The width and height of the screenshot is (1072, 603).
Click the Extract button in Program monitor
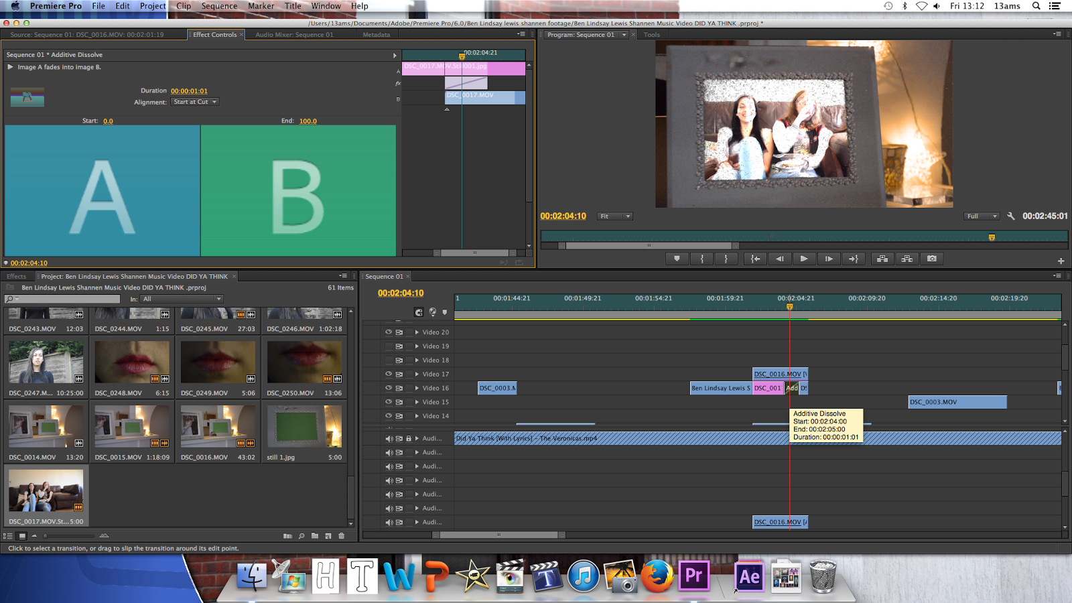pyautogui.click(x=907, y=259)
